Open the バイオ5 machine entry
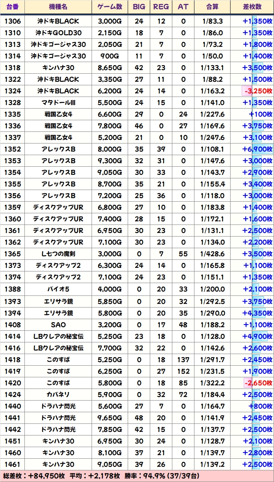The width and height of the screenshot is (274, 482). pyautogui.click(x=58, y=289)
